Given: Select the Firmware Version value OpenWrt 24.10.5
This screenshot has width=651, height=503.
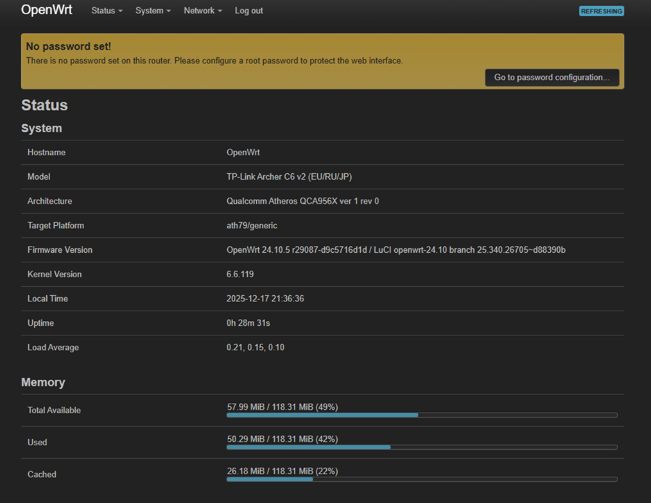Looking at the screenshot, I should [395, 250].
